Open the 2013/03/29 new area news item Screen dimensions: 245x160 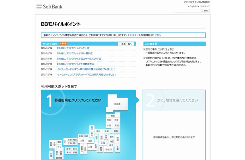pyautogui.click(x=76, y=64)
